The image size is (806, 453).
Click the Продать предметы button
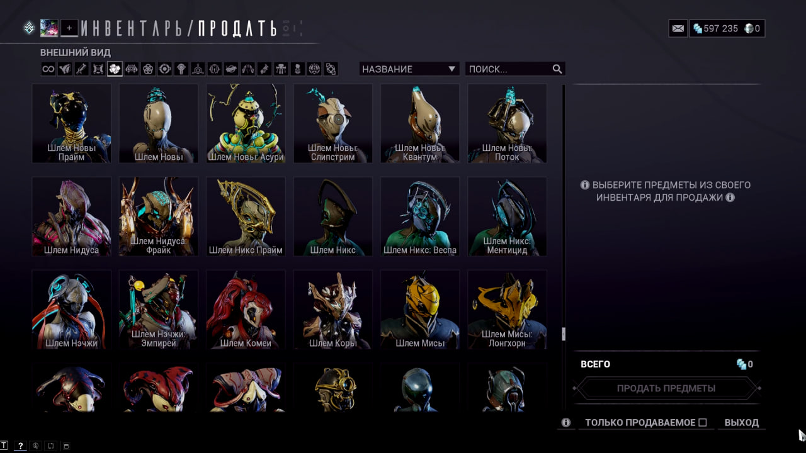coord(666,388)
